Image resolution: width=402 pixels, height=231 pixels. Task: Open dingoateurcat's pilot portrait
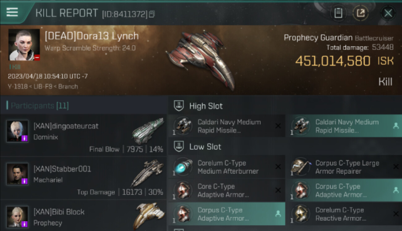click(17, 131)
